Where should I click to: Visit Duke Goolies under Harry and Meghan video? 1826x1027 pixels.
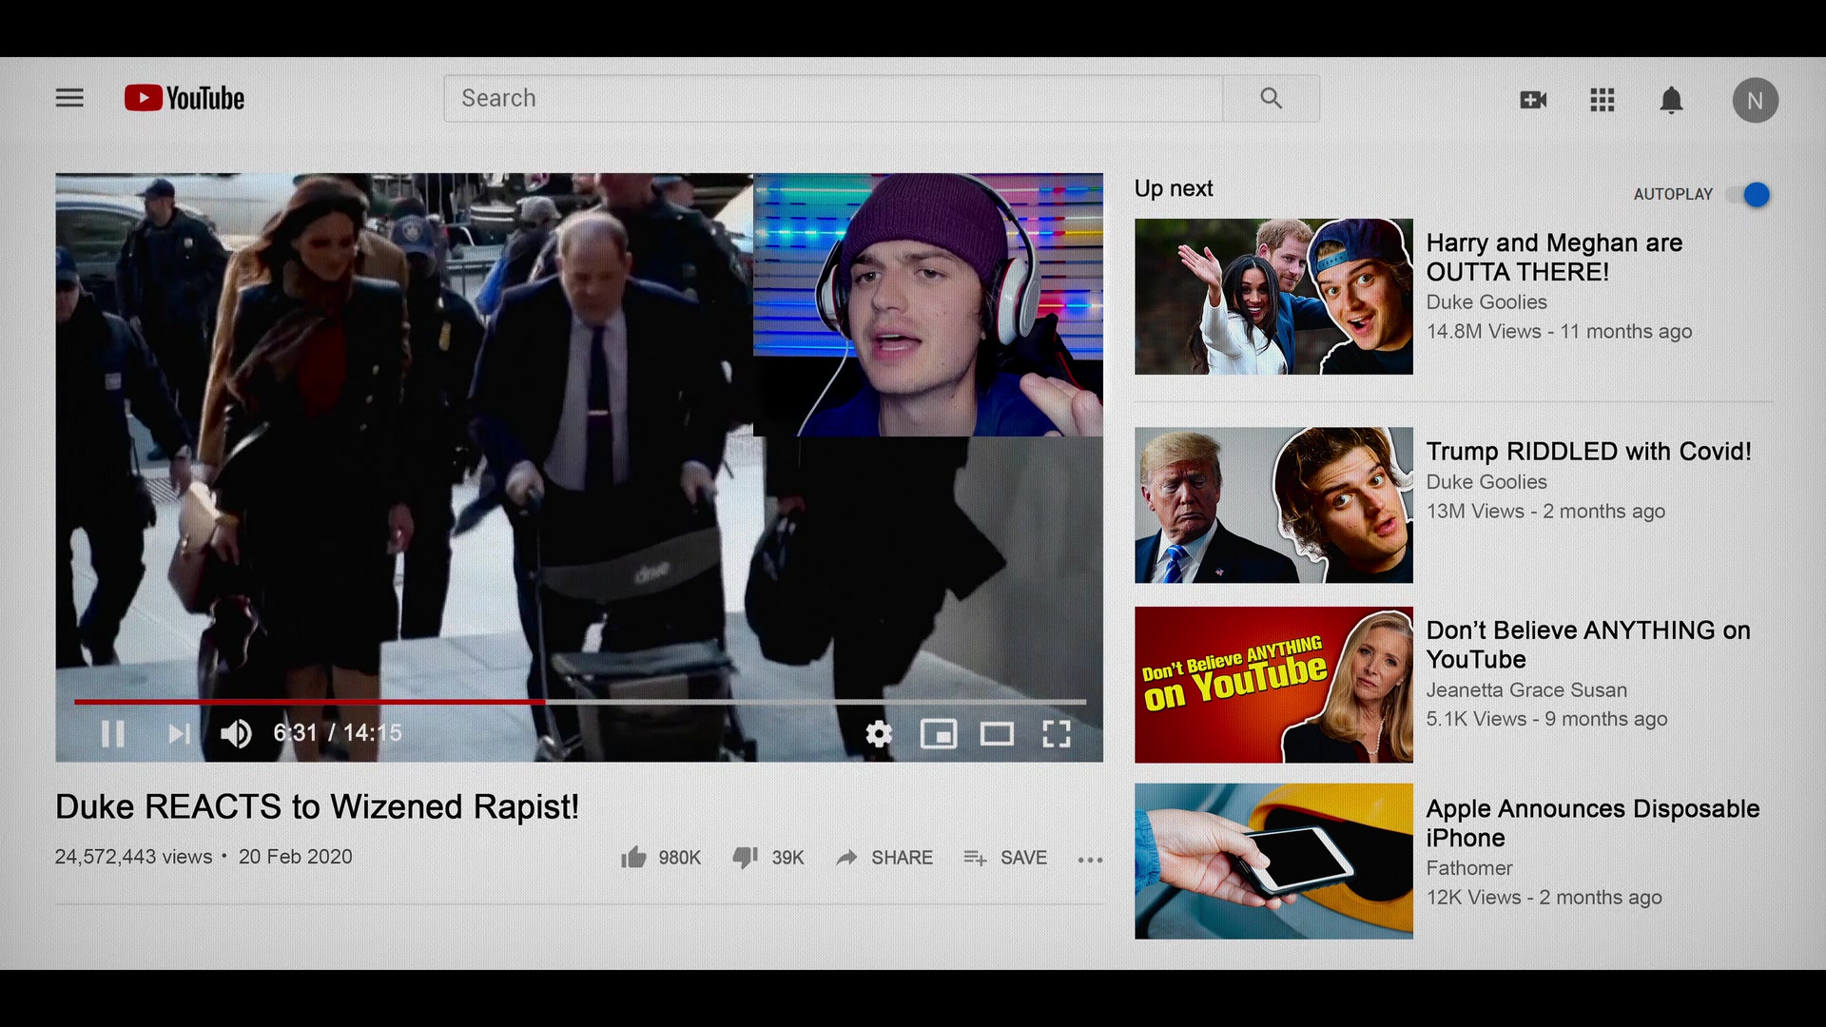[1486, 302]
